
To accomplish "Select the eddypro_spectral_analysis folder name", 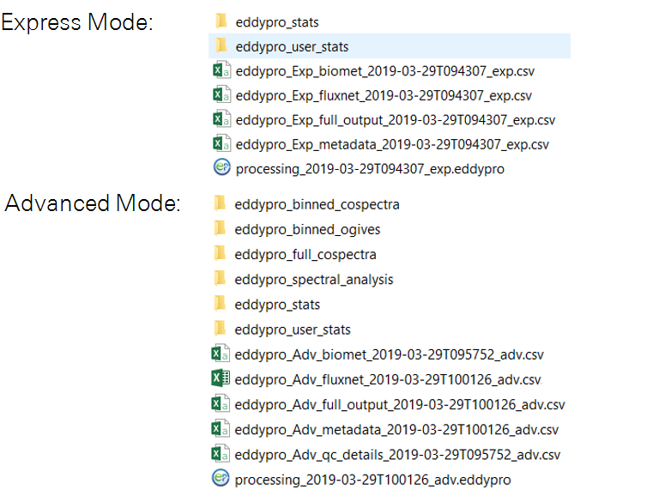I will point(314,280).
